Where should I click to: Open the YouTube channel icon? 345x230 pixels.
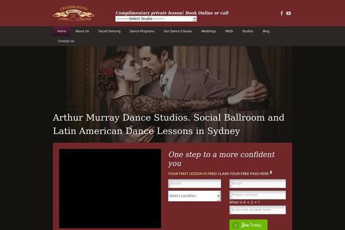[x=289, y=13]
